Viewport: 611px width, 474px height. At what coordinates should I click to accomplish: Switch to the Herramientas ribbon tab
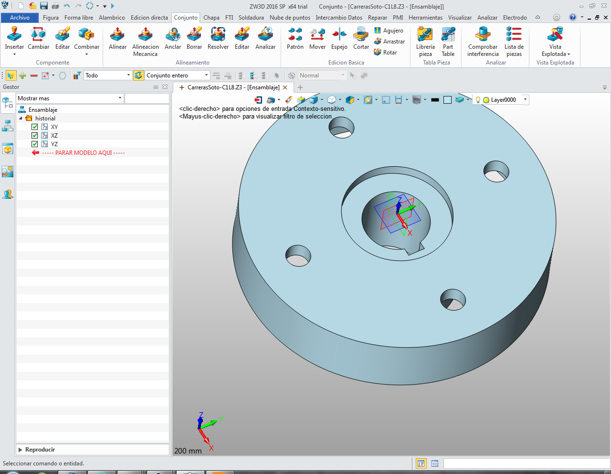[425, 18]
